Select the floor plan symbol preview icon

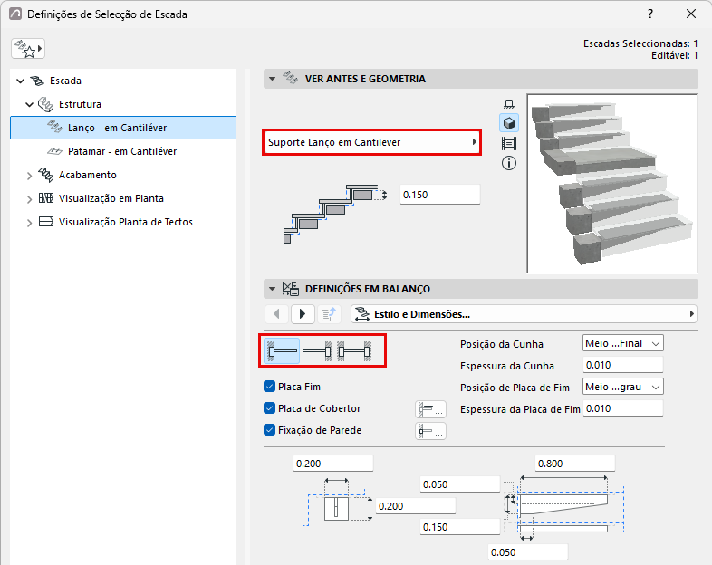(x=508, y=104)
